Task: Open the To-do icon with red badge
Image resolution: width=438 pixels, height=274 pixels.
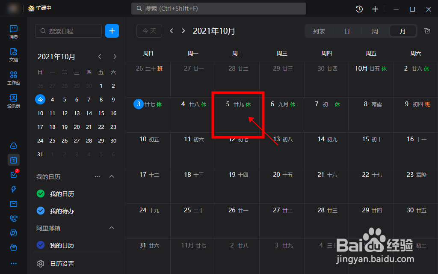Action: (x=14, y=174)
